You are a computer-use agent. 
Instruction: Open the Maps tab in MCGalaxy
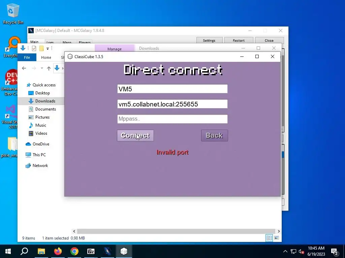pos(67,42)
